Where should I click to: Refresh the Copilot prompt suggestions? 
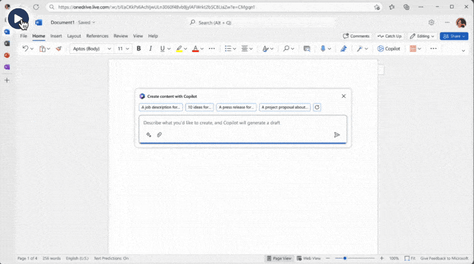point(317,107)
